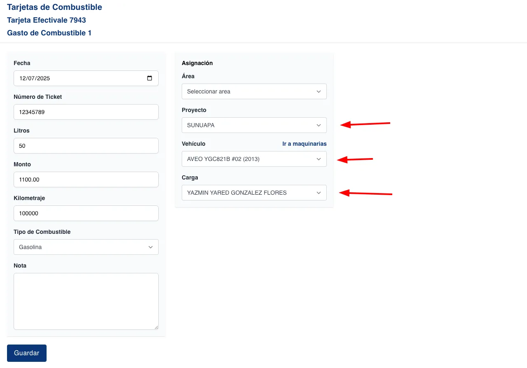The image size is (527, 368).
Task: Click Gasto de Combustible 1 title
Action: [49, 33]
